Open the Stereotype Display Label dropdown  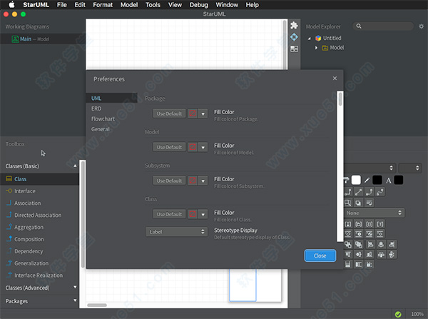click(176, 231)
